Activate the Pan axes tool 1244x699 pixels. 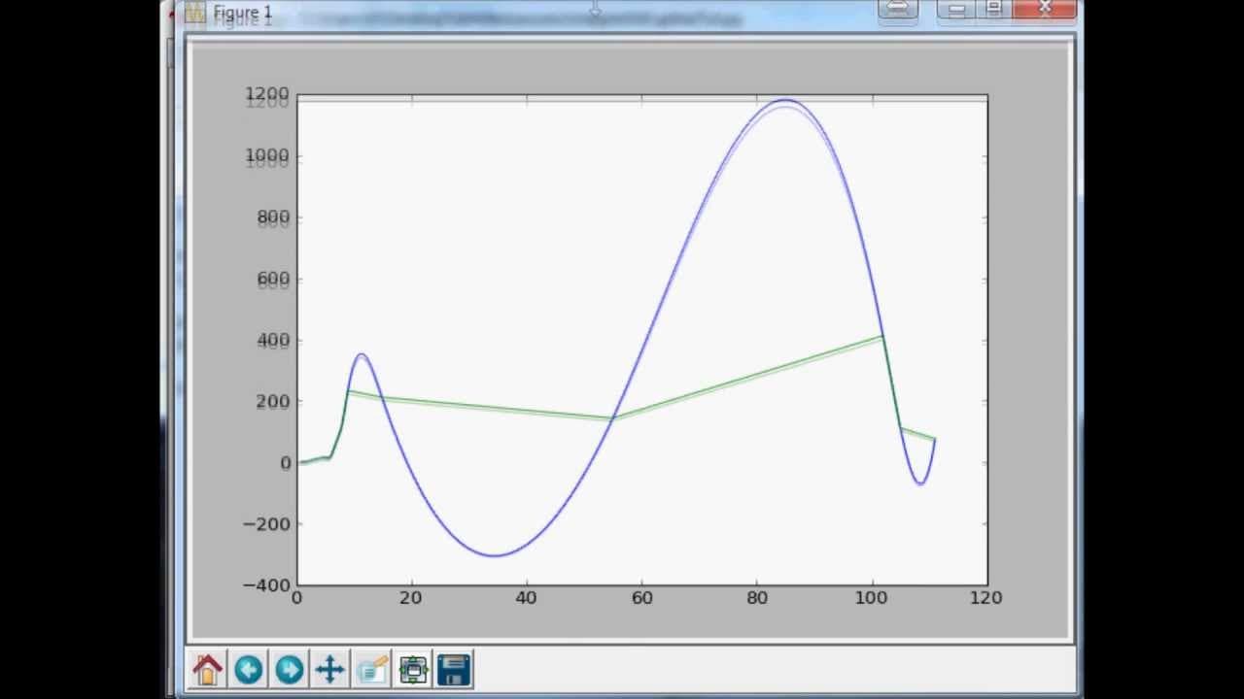click(330, 669)
